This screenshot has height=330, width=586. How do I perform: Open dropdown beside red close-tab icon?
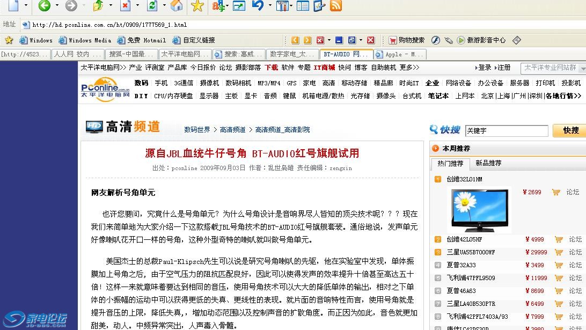coord(329,40)
